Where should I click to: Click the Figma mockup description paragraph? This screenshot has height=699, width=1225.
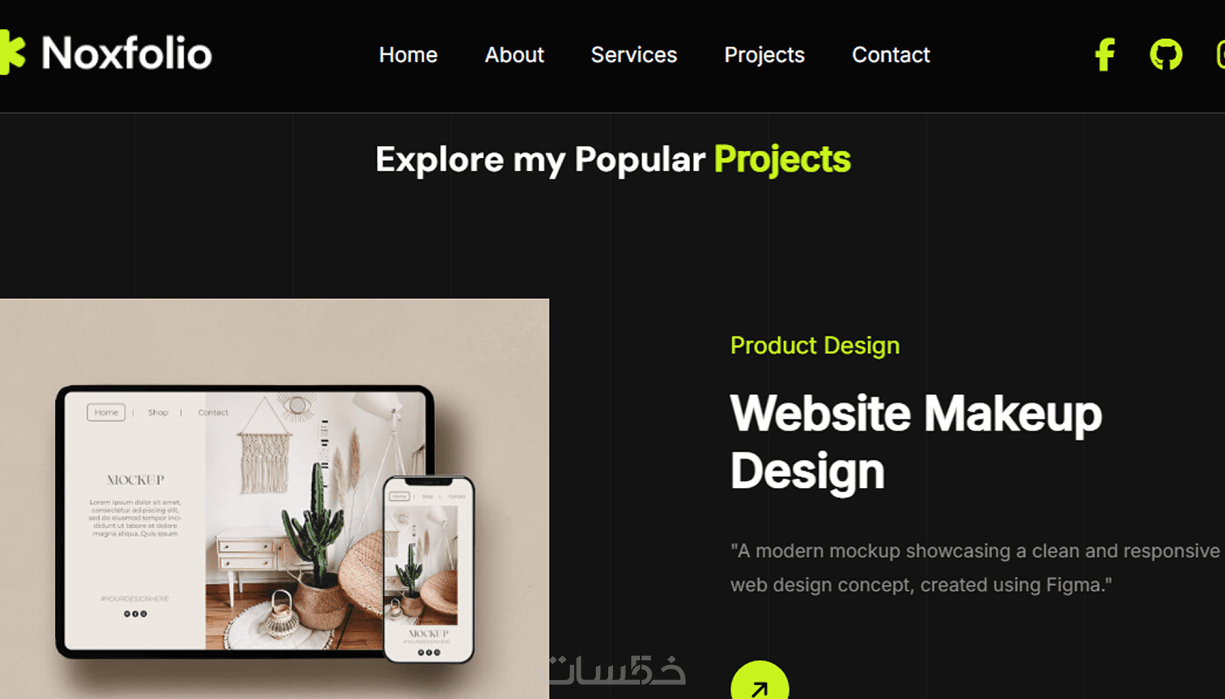pyautogui.click(x=975, y=568)
